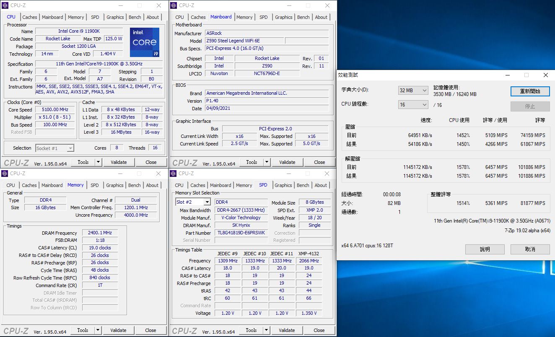
Task: Click the current compression speed "64951 KB/s"
Action: (420, 135)
